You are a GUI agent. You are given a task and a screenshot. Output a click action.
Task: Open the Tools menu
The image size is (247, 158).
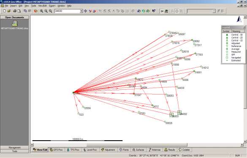tap(33, 6)
